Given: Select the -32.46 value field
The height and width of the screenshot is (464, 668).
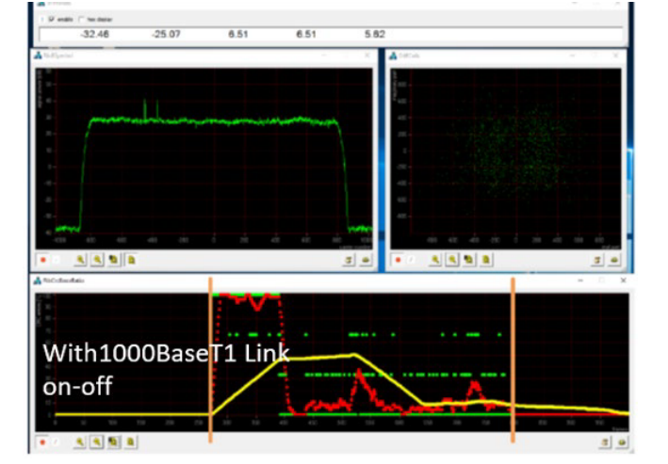Looking at the screenshot, I should 94,34.
